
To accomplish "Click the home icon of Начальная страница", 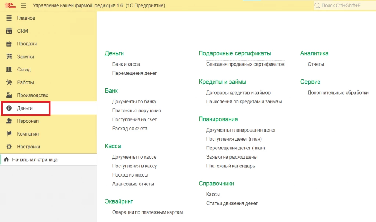I will click(x=7, y=159).
